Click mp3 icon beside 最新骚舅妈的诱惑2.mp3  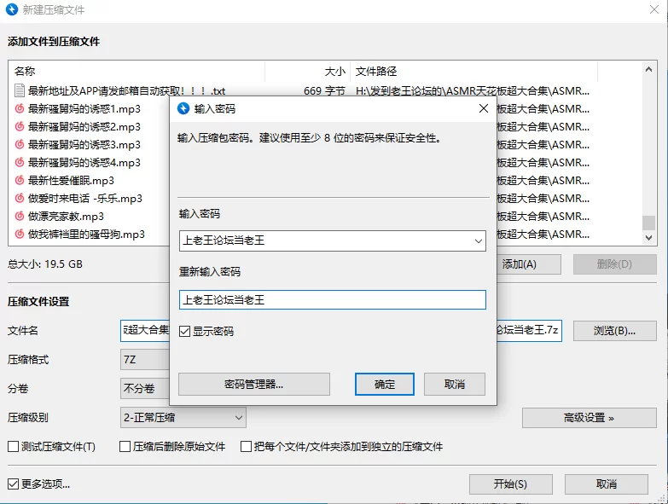pyautogui.click(x=19, y=126)
